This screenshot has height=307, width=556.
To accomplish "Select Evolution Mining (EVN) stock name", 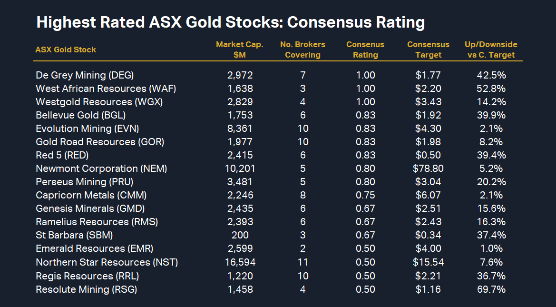I will tap(87, 129).
